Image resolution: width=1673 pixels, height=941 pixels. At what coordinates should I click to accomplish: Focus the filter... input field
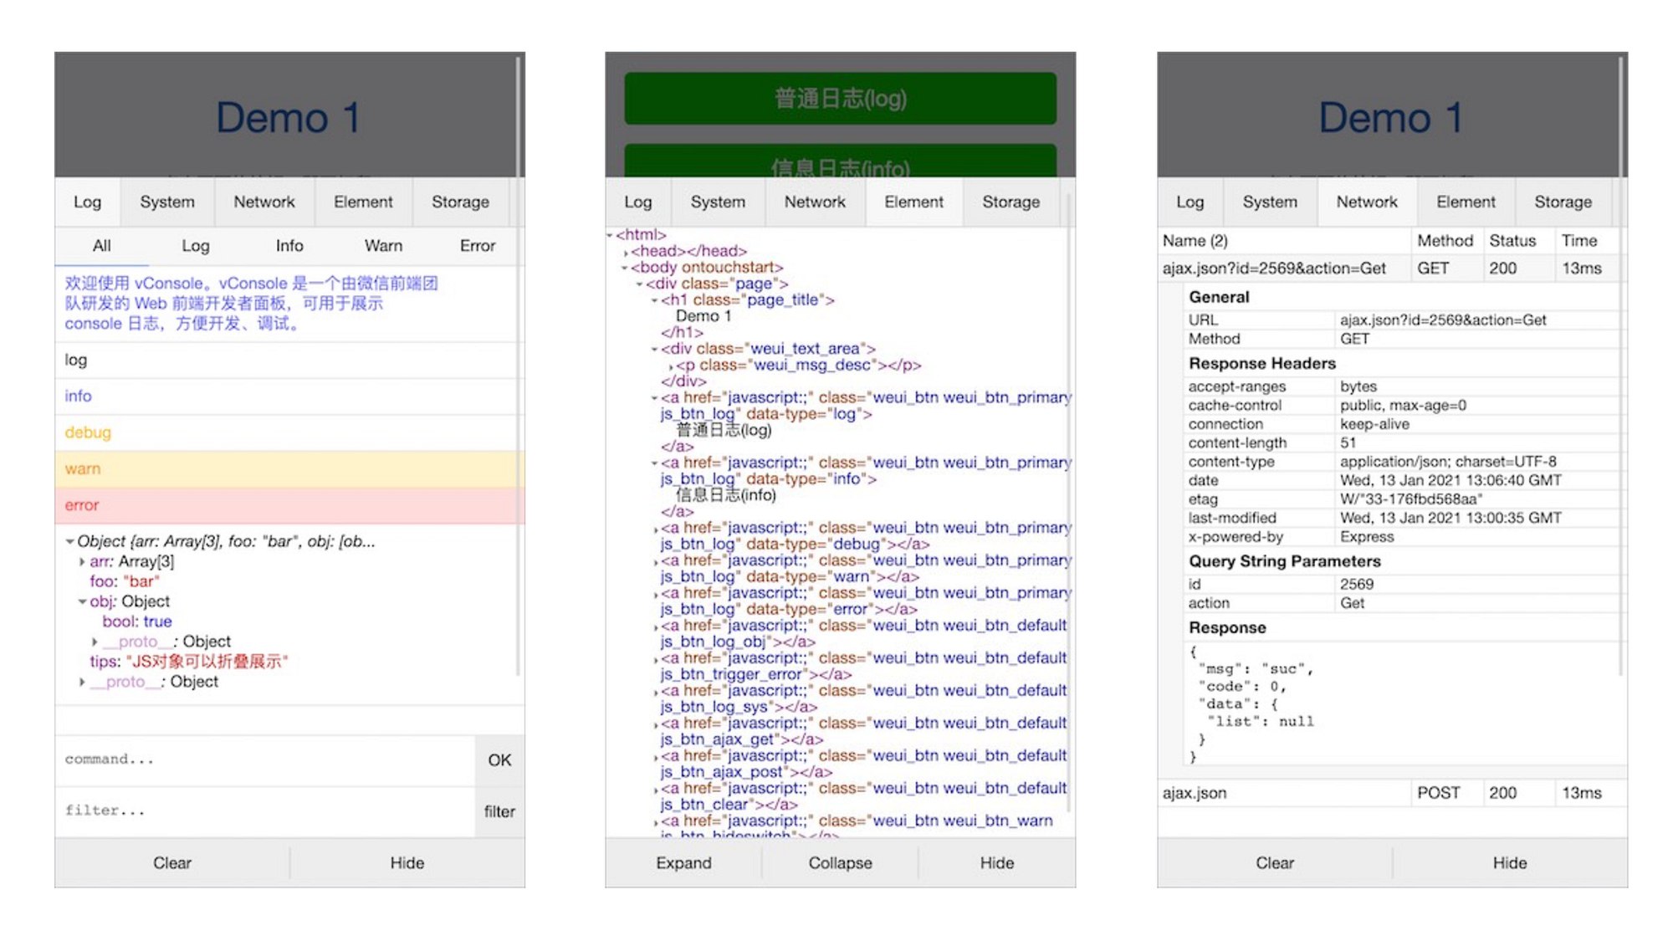[266, 811]
